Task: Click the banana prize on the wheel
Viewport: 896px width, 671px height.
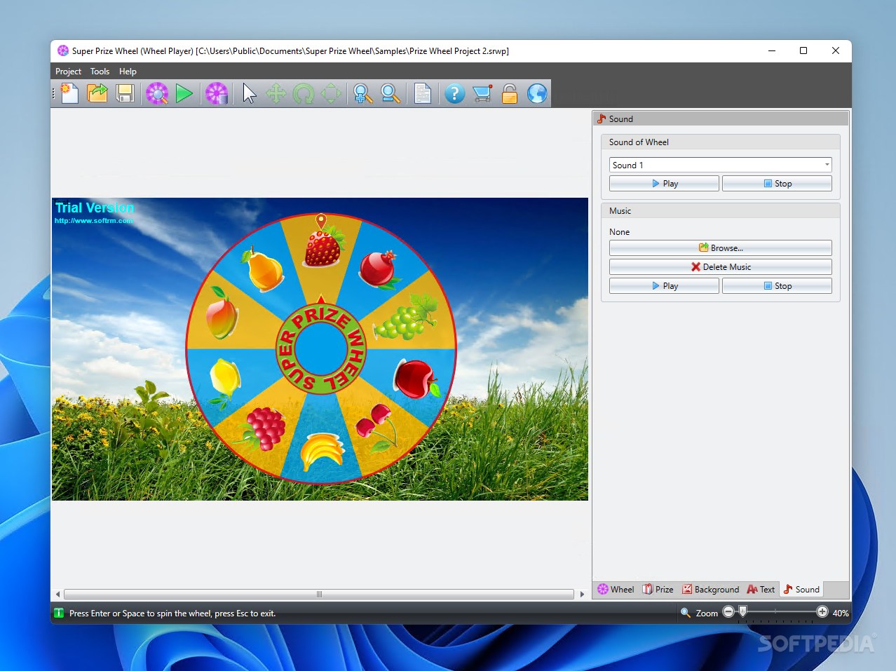Action: 322,452
